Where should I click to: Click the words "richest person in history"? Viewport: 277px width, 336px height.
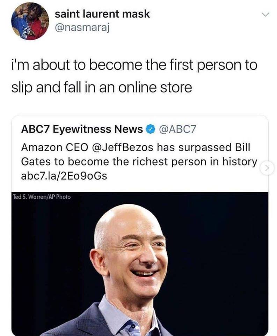tap(195, 162)
